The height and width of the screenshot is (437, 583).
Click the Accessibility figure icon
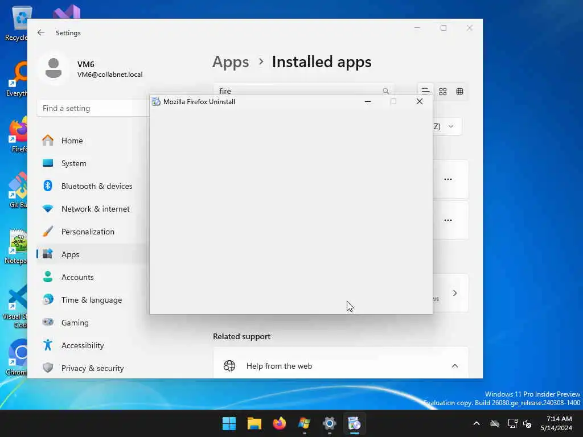click(x=48, y=345)
